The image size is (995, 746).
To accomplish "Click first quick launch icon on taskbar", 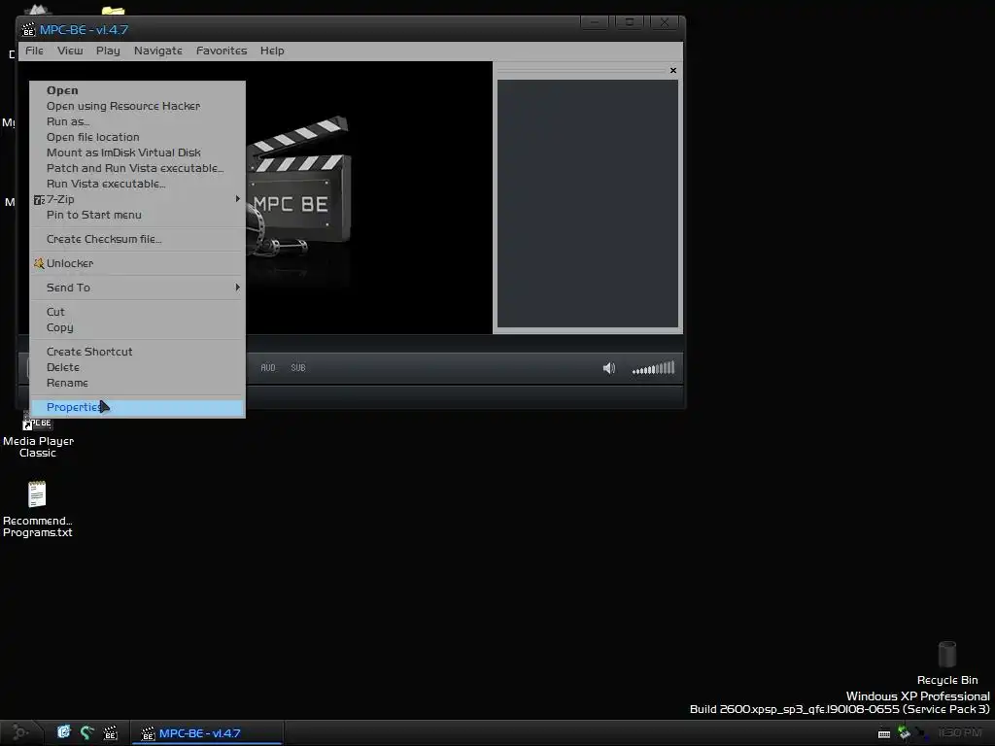I will click(63, 732).
